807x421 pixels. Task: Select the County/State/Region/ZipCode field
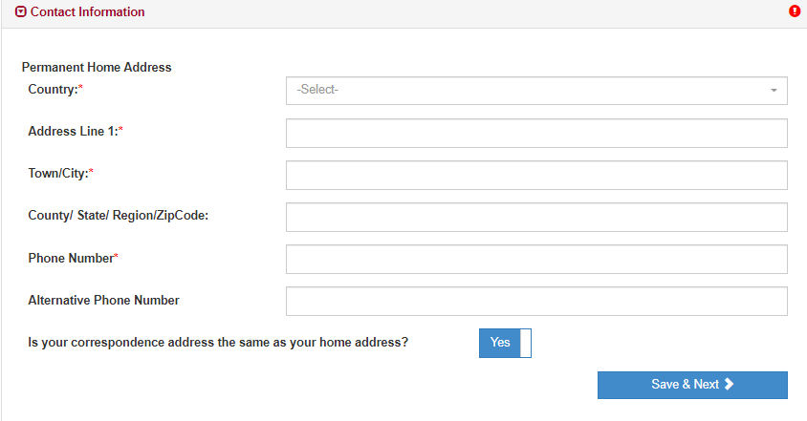pyautogui.click(x=535, y=217)
